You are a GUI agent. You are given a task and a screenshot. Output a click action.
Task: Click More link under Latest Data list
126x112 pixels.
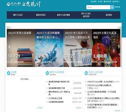point(79,108)
